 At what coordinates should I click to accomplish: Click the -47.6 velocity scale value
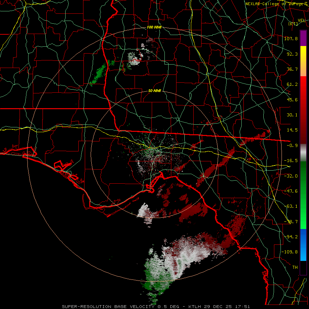pos(291,191)
